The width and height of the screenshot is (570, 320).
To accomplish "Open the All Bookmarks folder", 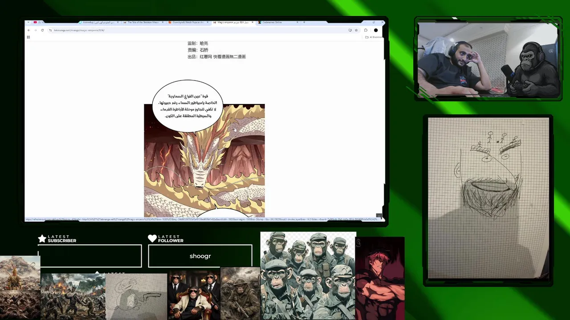I will pyautogui.click(x=373, y=37).
